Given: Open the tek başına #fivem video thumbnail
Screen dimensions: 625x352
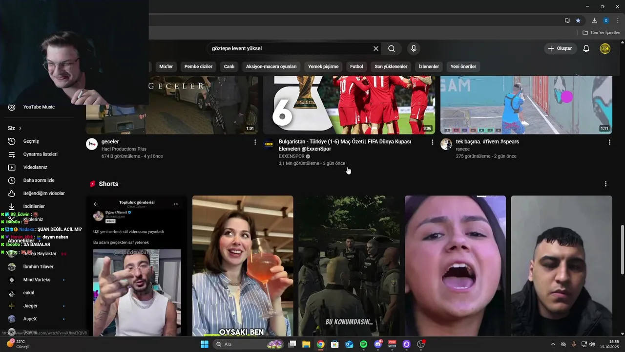Looking at the screenshot, I should point(526,105).
